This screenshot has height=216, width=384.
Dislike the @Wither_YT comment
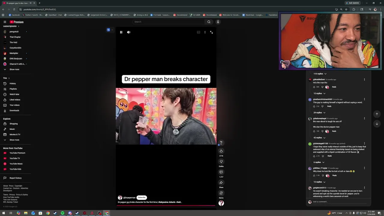click(323, 175)
